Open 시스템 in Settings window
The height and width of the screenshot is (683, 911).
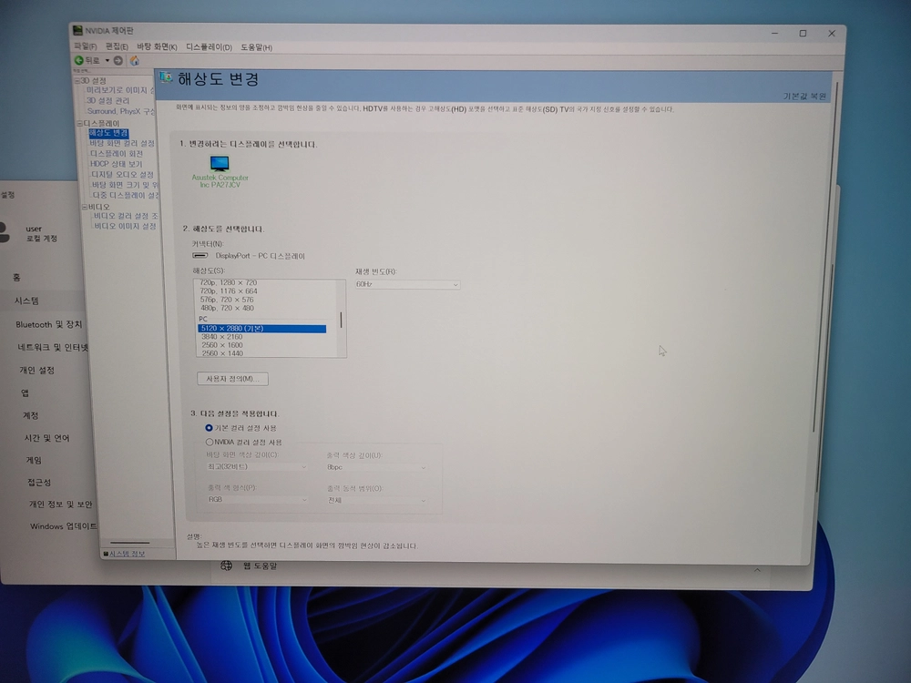(26, 301)
